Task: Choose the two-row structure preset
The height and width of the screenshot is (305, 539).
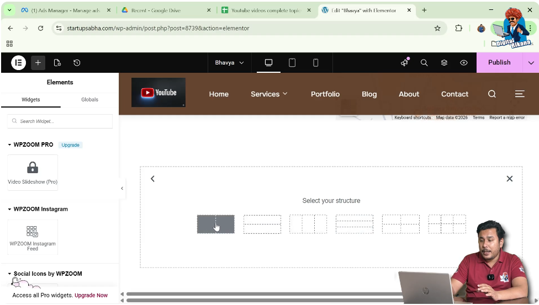Action: (262, 224)
